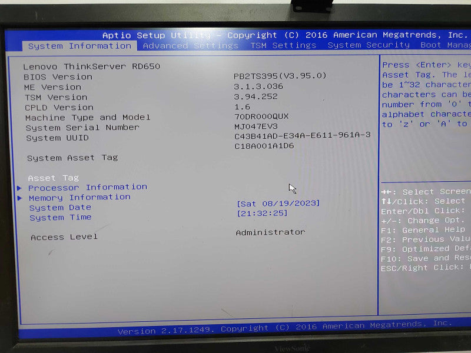This screenshot has width=471, height=353.
Task: Open the Boot Manager tab
Action: 446,45
